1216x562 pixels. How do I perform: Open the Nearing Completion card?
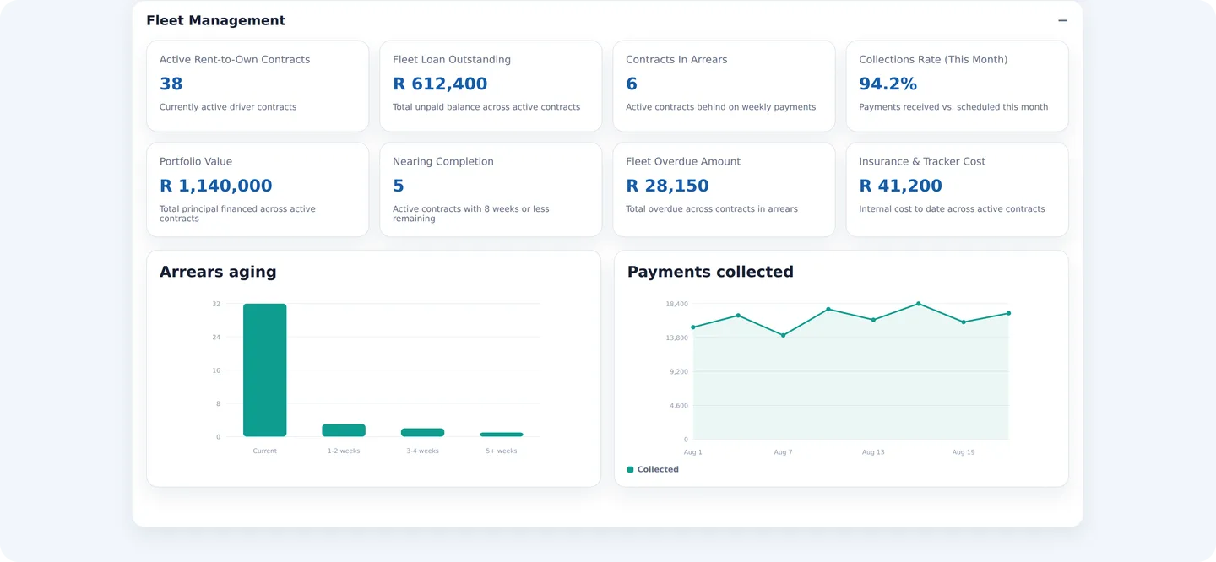point(491,189)
